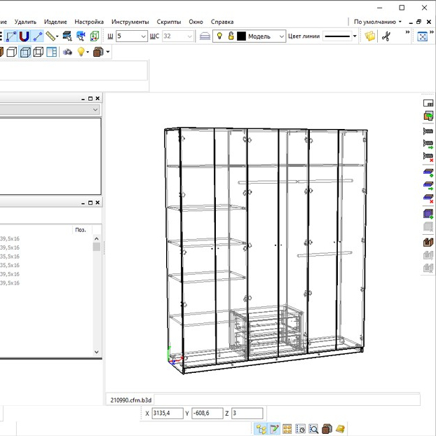The height and width of the screenshot is (436, 436).
Task: Click the panel with red cross icon
Action: point(428,198)
